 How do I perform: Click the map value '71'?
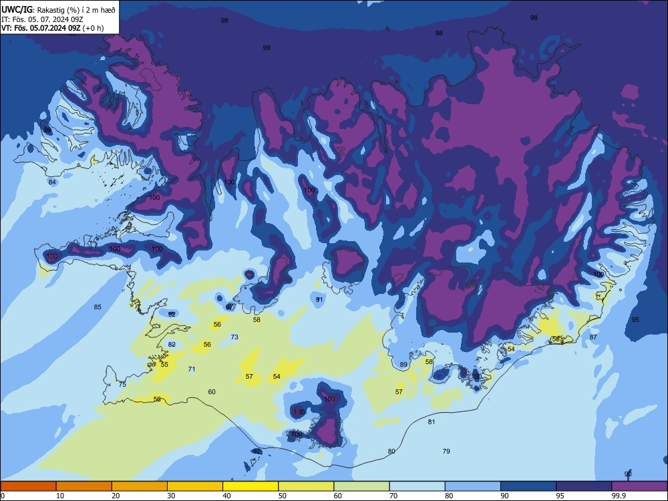(192, 369)
